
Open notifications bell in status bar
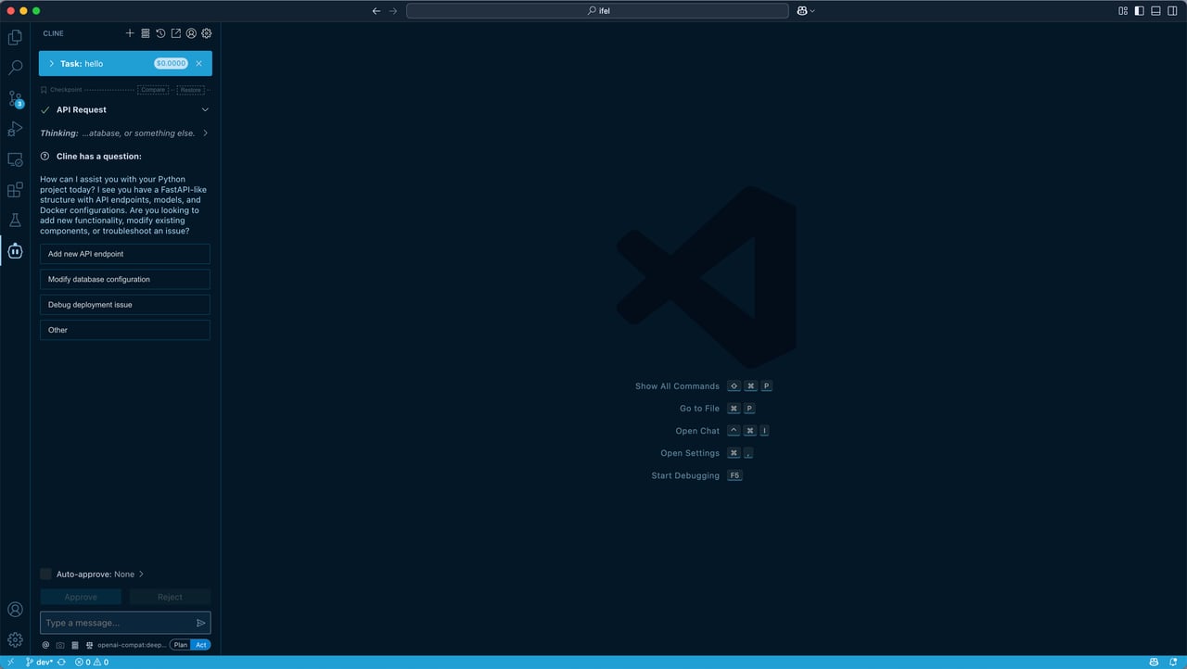(x=1173, y=663)
